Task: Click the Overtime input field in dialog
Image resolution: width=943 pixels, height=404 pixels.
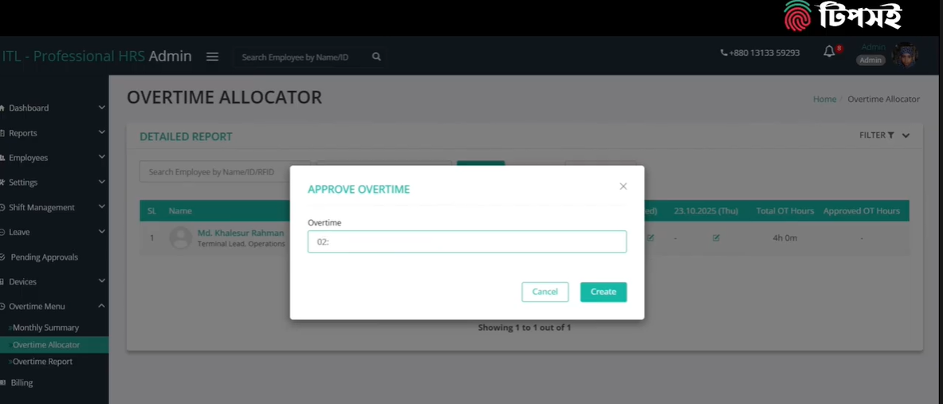Action: (x=466, y=241)
